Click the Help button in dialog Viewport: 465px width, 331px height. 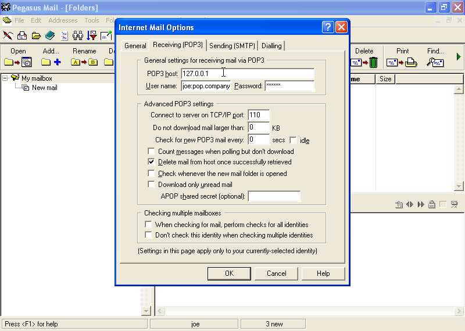[323, 274]
